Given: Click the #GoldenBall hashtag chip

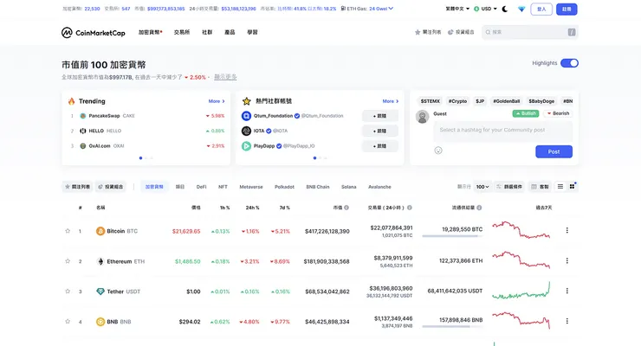Looking at the screenshot, I should (507, 101).
